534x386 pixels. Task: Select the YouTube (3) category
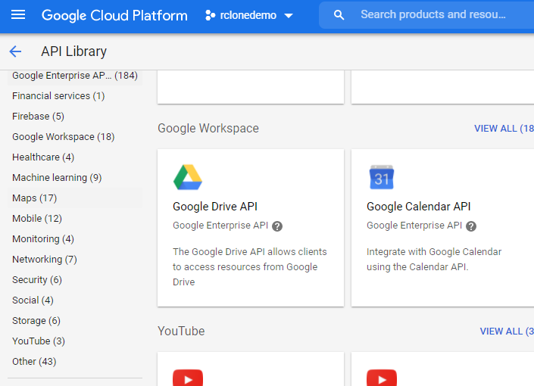point(39,341)
